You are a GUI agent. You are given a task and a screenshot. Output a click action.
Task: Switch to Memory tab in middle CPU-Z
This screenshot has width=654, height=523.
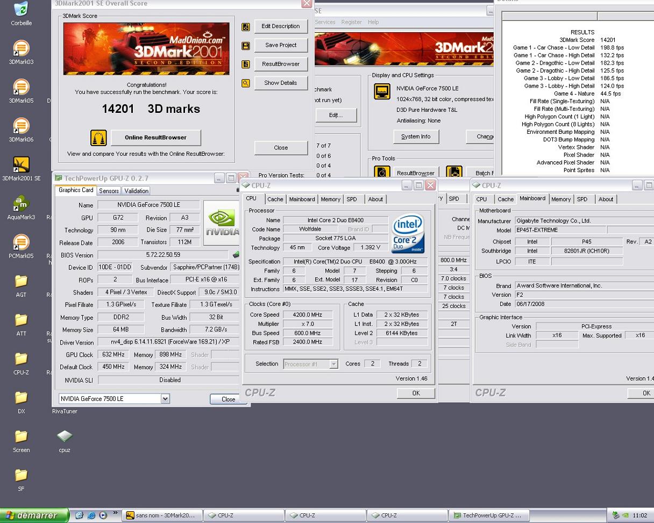[x=331, y=199]
